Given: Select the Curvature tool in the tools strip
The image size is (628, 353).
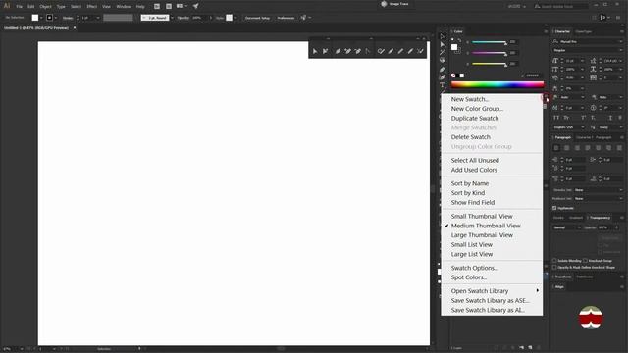Looking at the screenshot, I should point(443,77).
